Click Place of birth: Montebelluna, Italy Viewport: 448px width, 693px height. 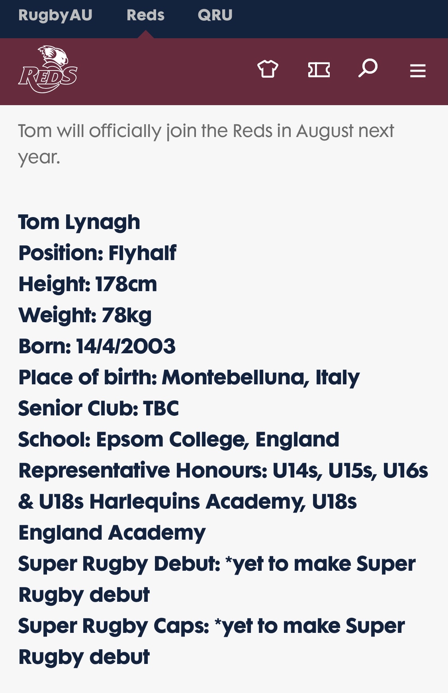[189, 377]
